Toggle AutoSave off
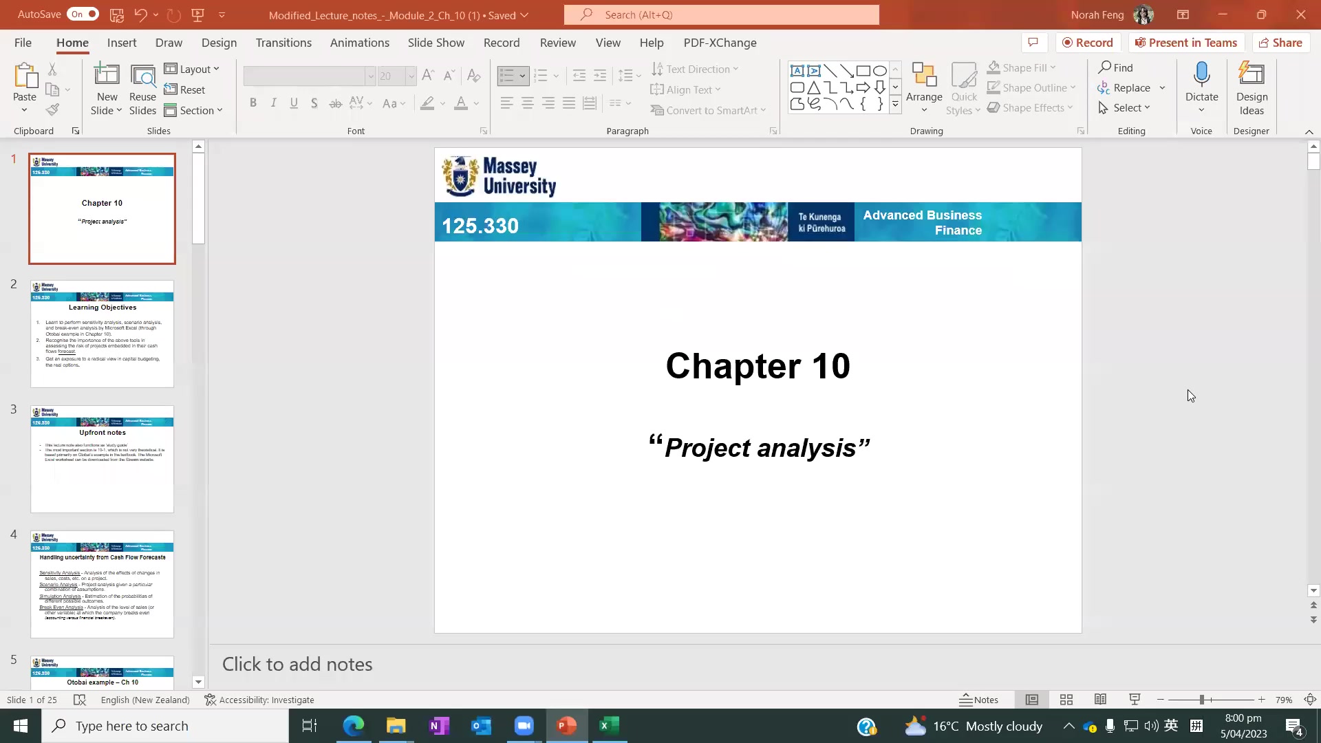The height and width of the screenshot is (743, 1321). click(x=82, y=14)
